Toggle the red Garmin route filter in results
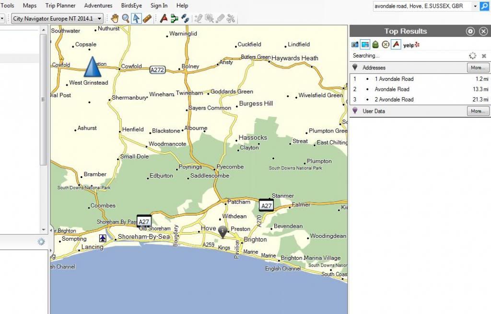The width and height of the screenshot is (491, 314). [x=396, y=45]
